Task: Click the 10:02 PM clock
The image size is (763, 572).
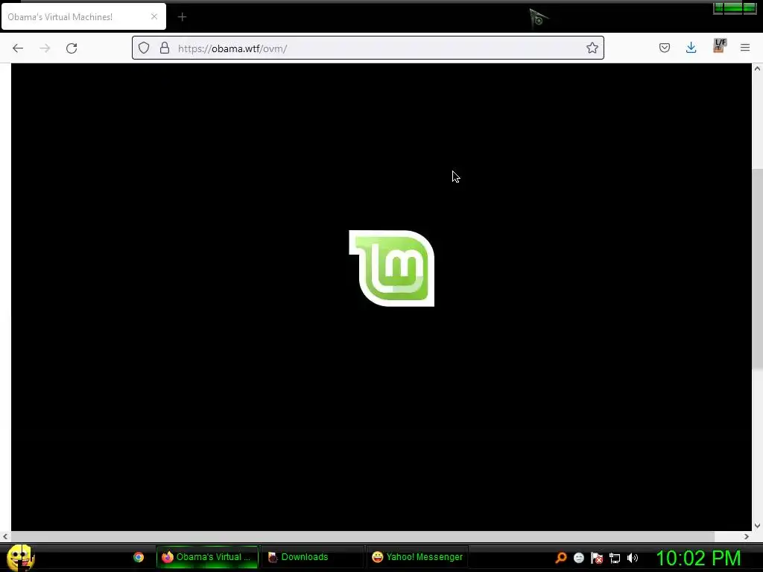Action: pos(698,558)
